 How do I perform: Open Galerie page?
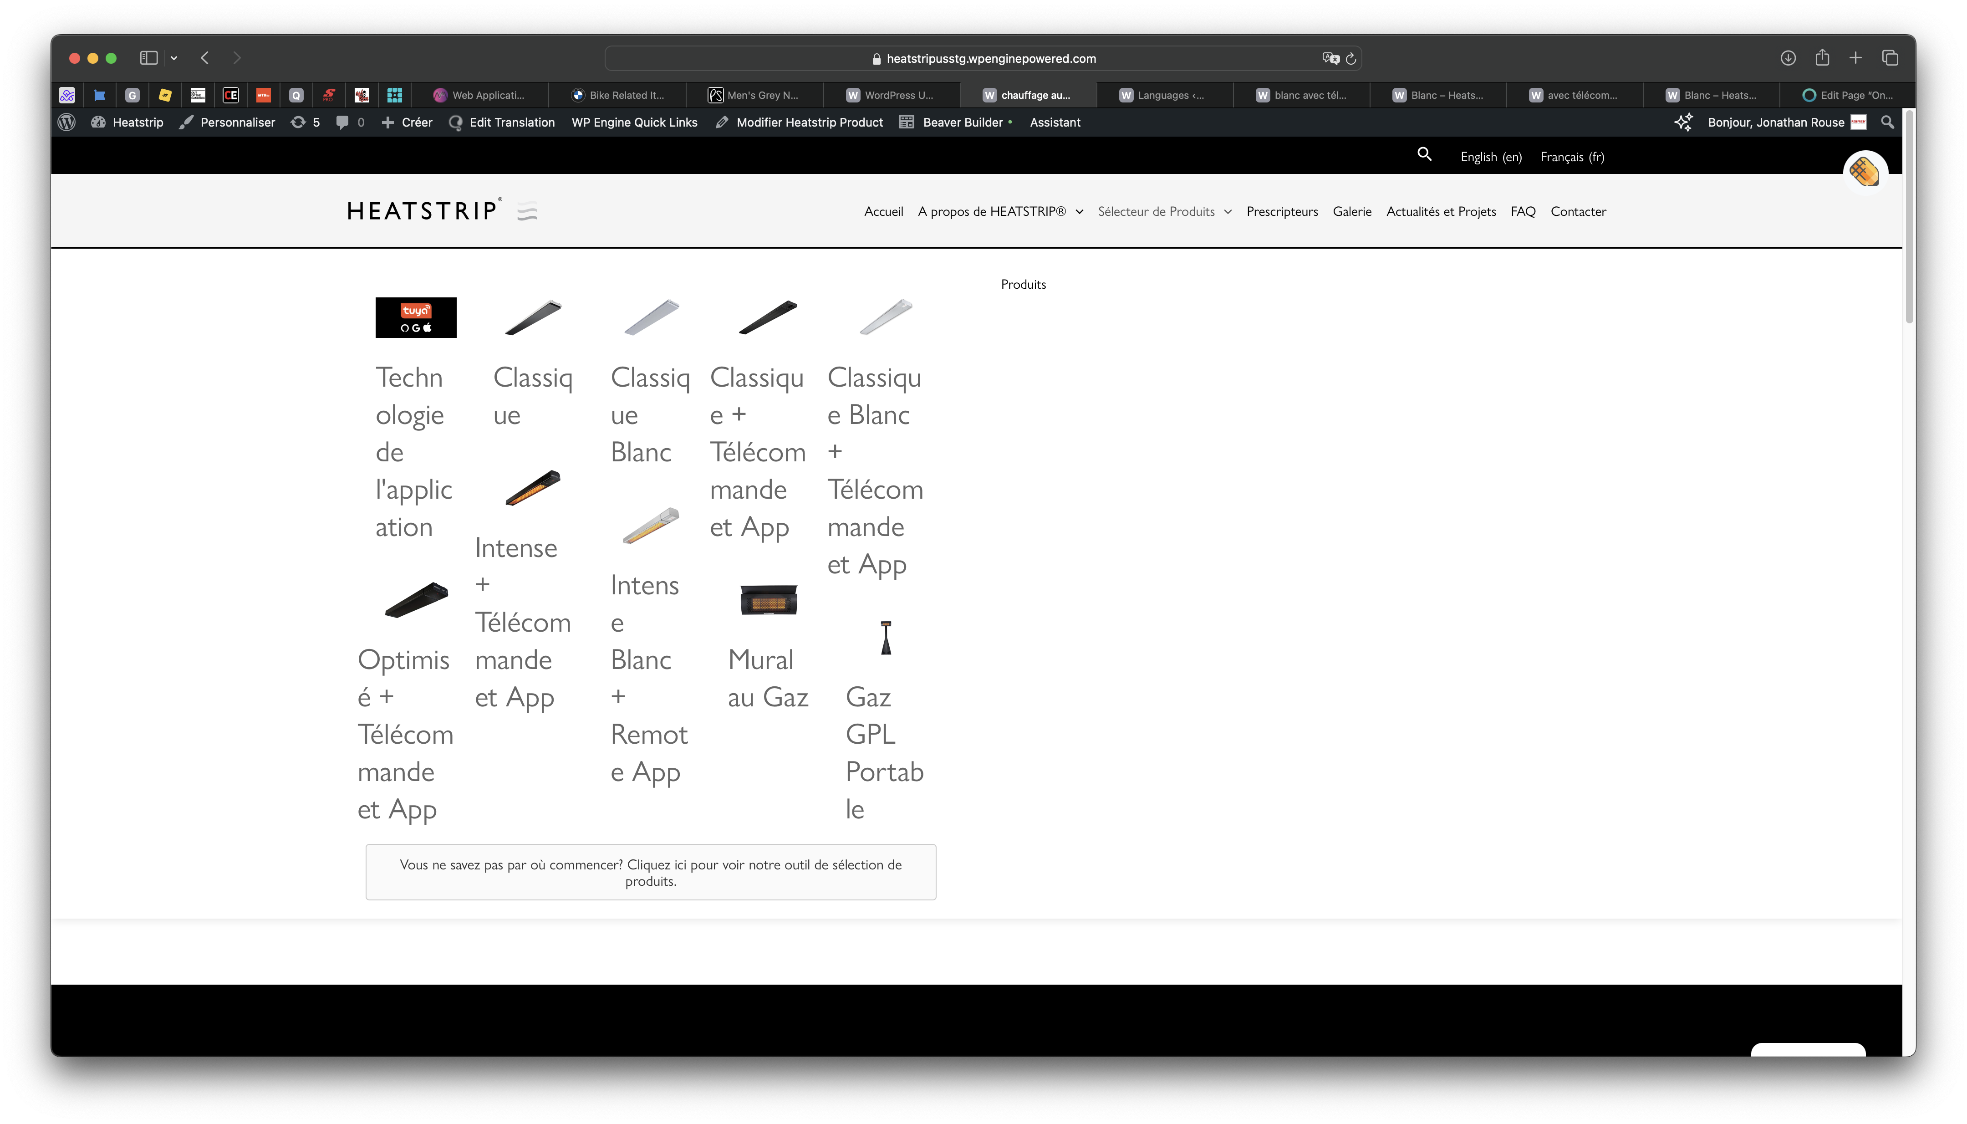1352,211
